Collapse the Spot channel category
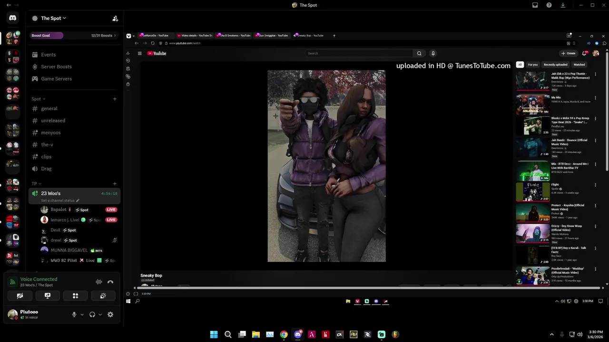This screenshot has width=609, height=342. (x=39, y=99)
